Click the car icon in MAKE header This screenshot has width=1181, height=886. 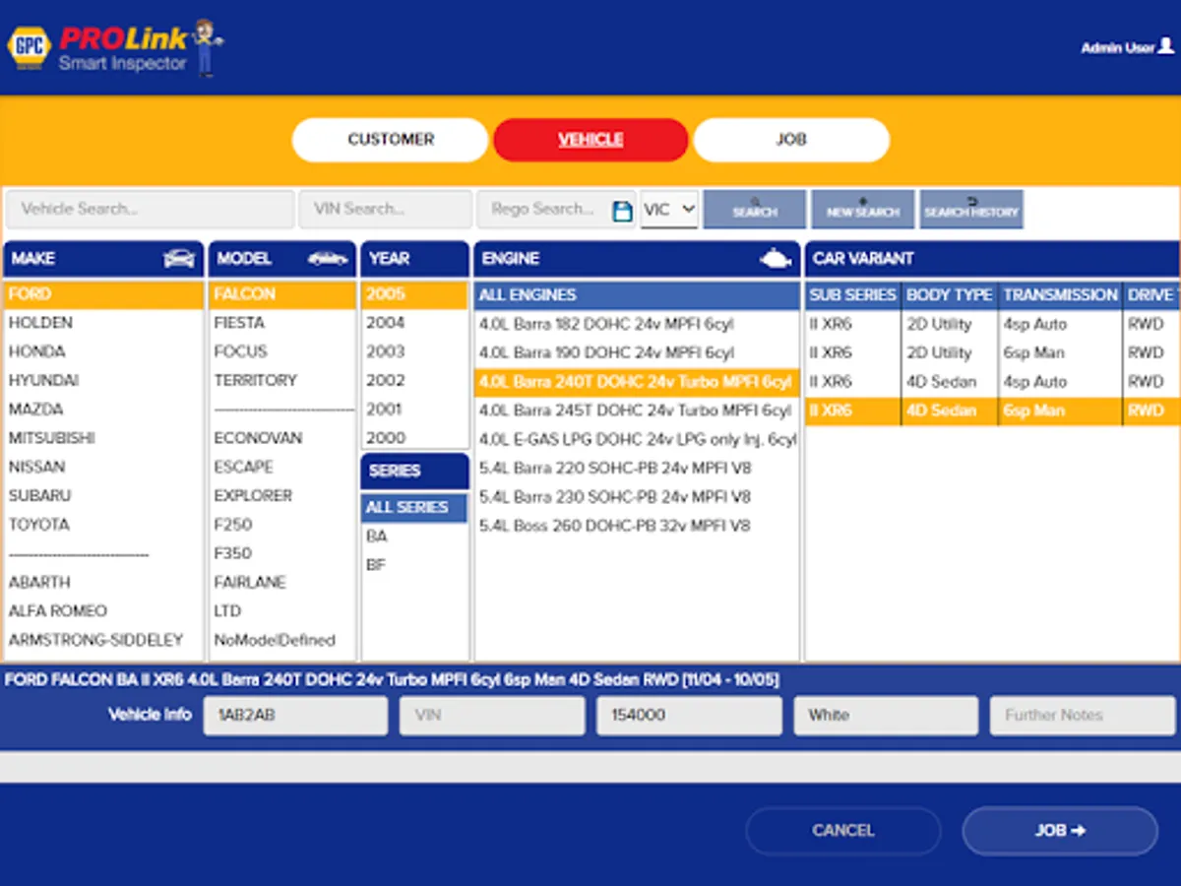pyautogui.click(x=179, y=259)
